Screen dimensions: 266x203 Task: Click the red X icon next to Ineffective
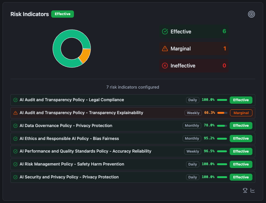pyautogui.click(x=165, y=66)
